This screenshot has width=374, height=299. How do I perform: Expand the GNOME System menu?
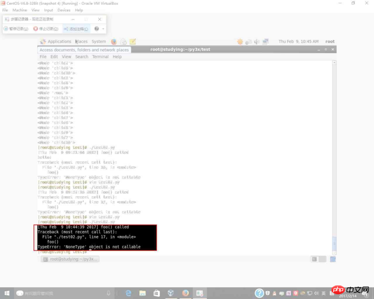pos(99,42)
